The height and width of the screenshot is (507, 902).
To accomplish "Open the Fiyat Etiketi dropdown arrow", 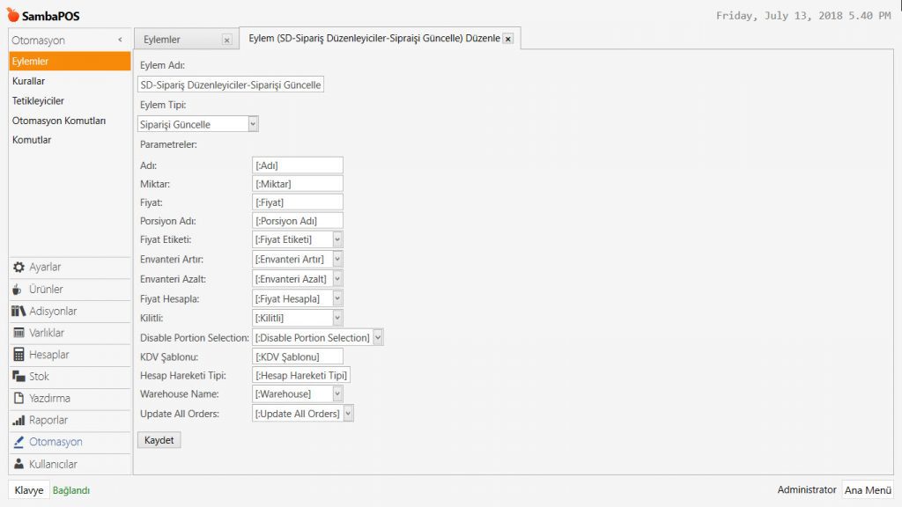I will click(x=337, y=239).
